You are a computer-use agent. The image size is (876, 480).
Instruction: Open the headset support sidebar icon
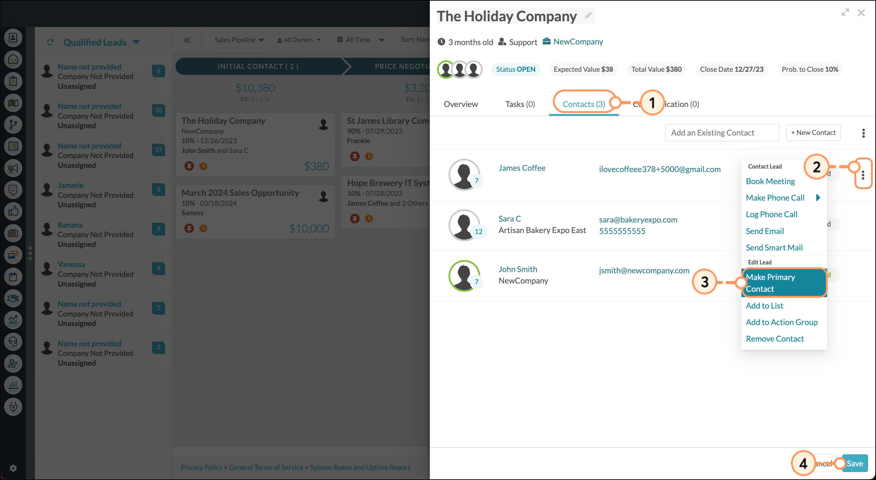pyautogui.click(x=13, y=342)
